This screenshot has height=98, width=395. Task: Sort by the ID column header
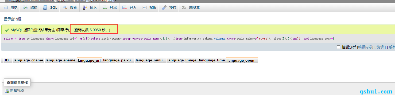click(7, 60)
